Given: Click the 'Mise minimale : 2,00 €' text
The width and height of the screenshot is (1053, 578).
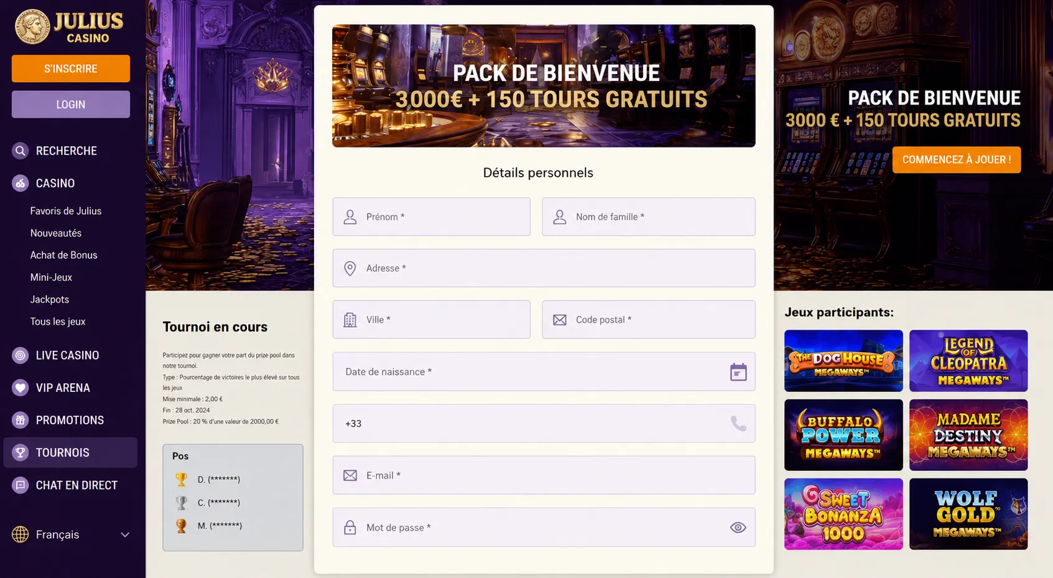Looking at the screenshot, I should coord(193,399).
